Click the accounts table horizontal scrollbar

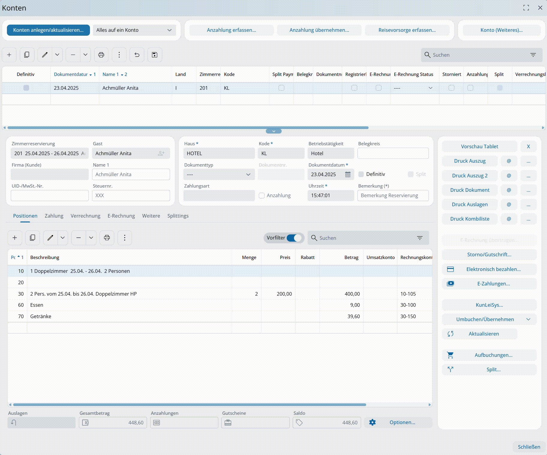pyautogui.click(x=188, y=128)
